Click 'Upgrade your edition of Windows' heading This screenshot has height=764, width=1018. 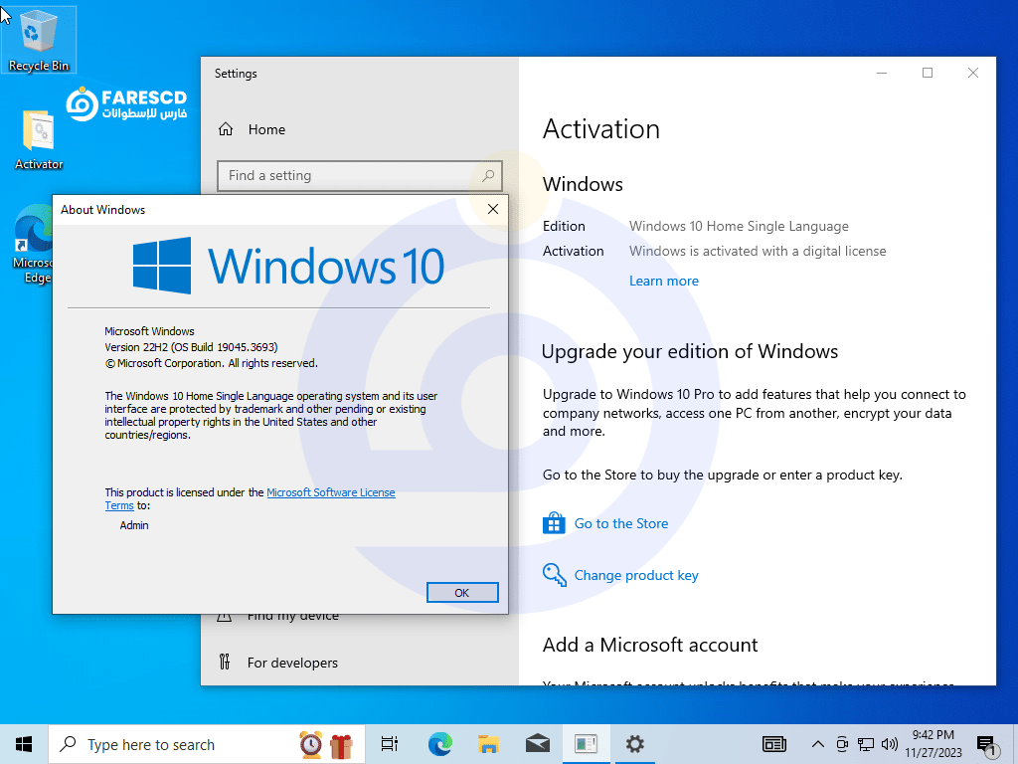click(x=690, y=351)
